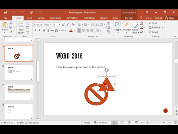Click Shape Effects icon
The image size is (178, 134).
pyautogui.click(x=142, y=32)
